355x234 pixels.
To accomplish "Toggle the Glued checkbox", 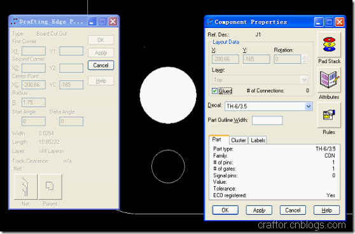I will point(214,91).
